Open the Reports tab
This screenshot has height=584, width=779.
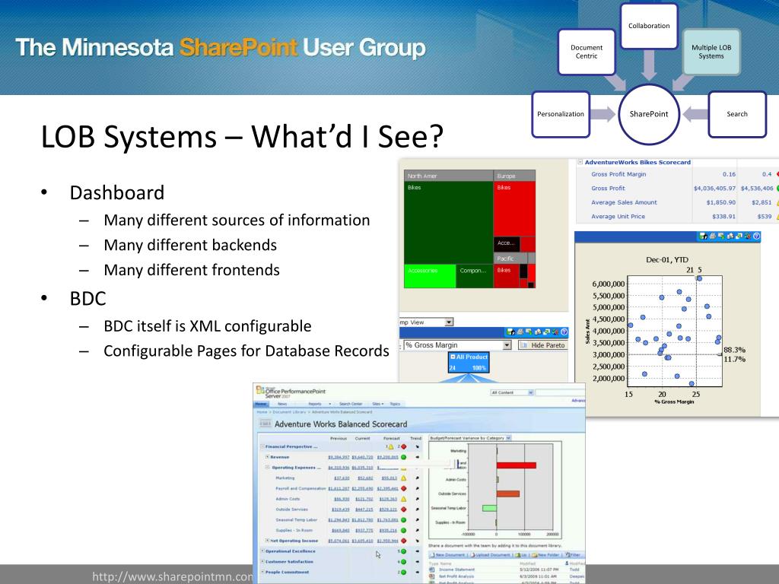(x=314, y=404)
